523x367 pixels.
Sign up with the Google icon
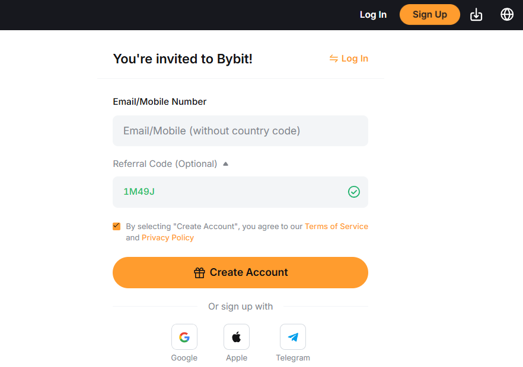click(184, 337)
